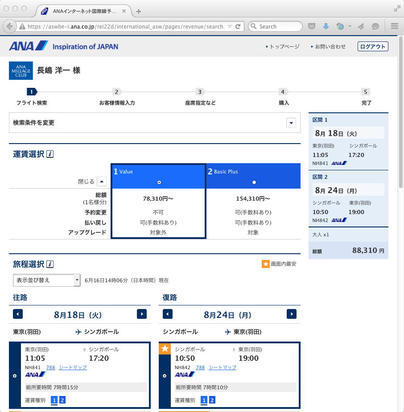
Task: Click fare type 1 badge on NH842
Action: tap(204, 400)
